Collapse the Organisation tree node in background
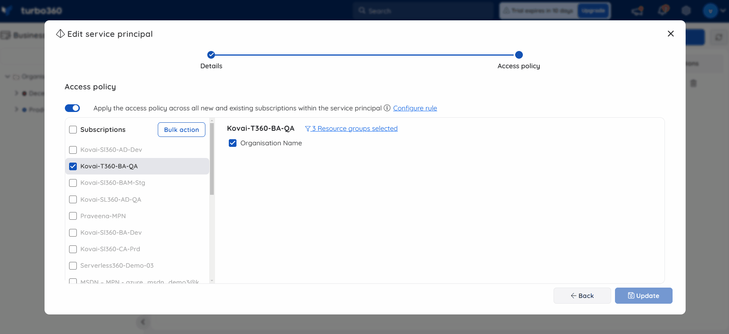The image size is (729, 334). click(7, 77)
